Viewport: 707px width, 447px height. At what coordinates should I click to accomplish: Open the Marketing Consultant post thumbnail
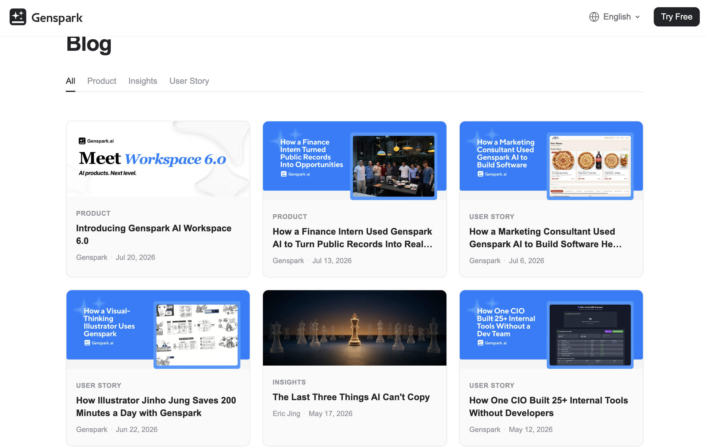(551, 161)
